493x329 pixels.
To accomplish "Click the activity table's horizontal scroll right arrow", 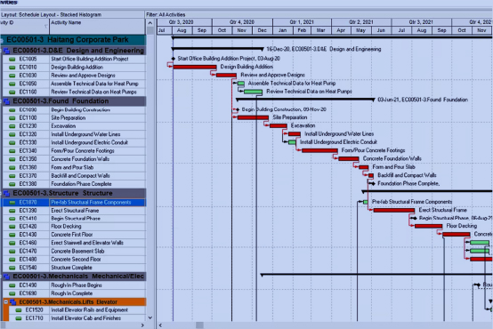I will (x=142, y=325).
